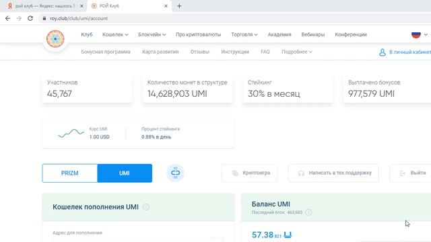Close the РОЙ Клуб tab
Viewport: 431px width, 242px height.
(x=166, y=6)
